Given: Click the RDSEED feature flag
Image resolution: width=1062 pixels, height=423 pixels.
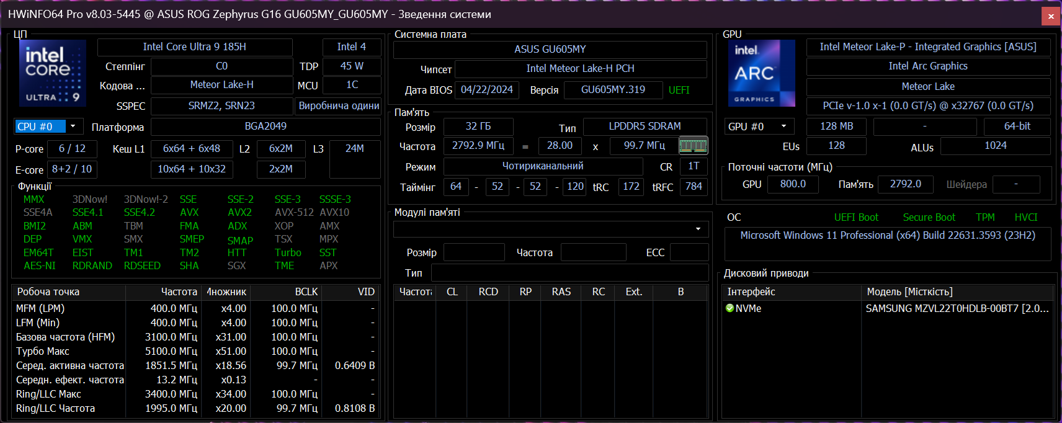Looking at the screenshot, I should coord(142,266).
